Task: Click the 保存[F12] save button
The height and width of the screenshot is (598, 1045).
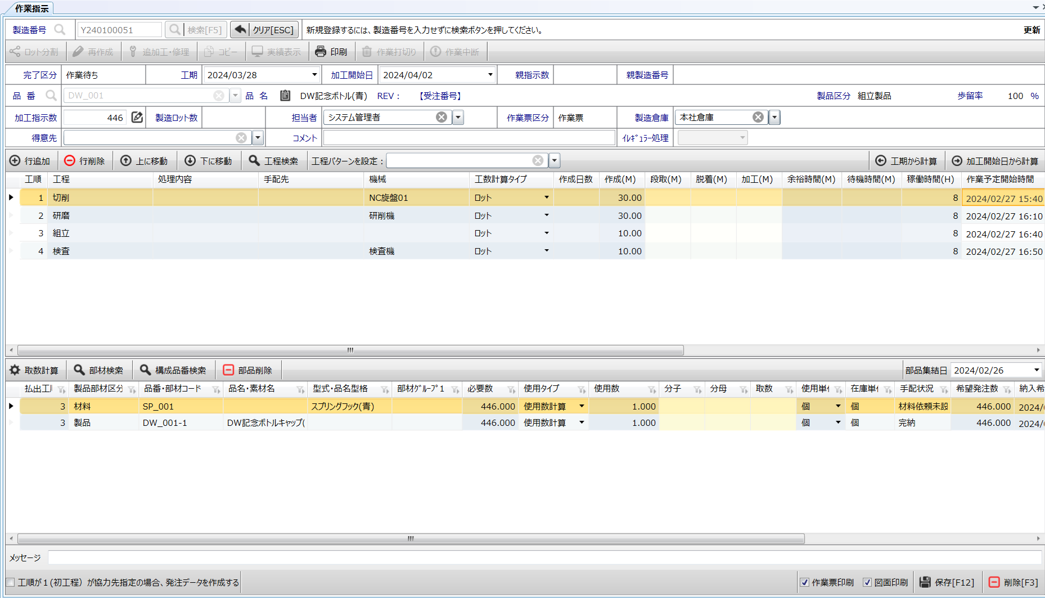Action: pyautogui.click(x=947, y=582)
